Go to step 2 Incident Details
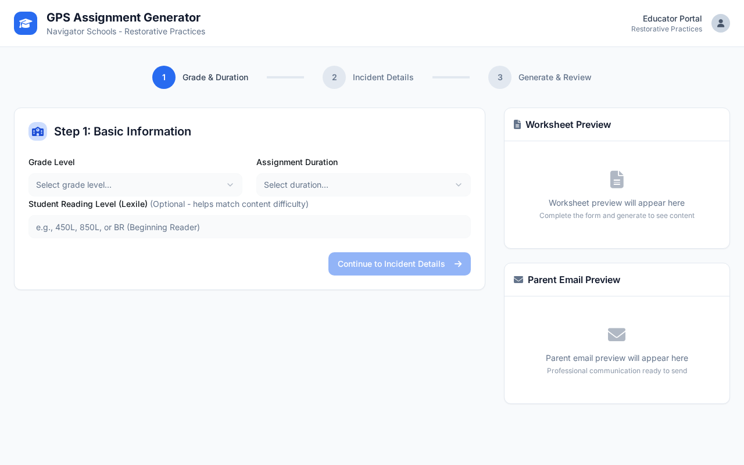 click(383, 77)
